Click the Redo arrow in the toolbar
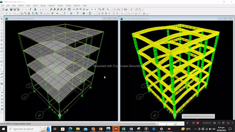The width and height of the screenshot is (235, 132). [x=26, y=9]
